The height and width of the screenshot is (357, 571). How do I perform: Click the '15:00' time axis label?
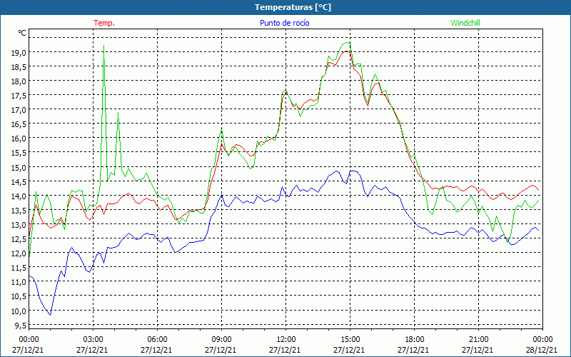pos(350,340)
